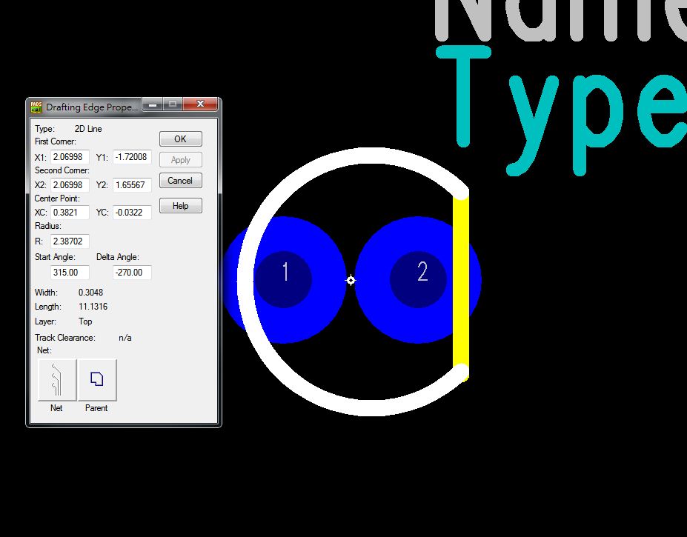Edit the X1 first corner field
The height and width of the screenshot is (537, 687).
tap(70, 157)
